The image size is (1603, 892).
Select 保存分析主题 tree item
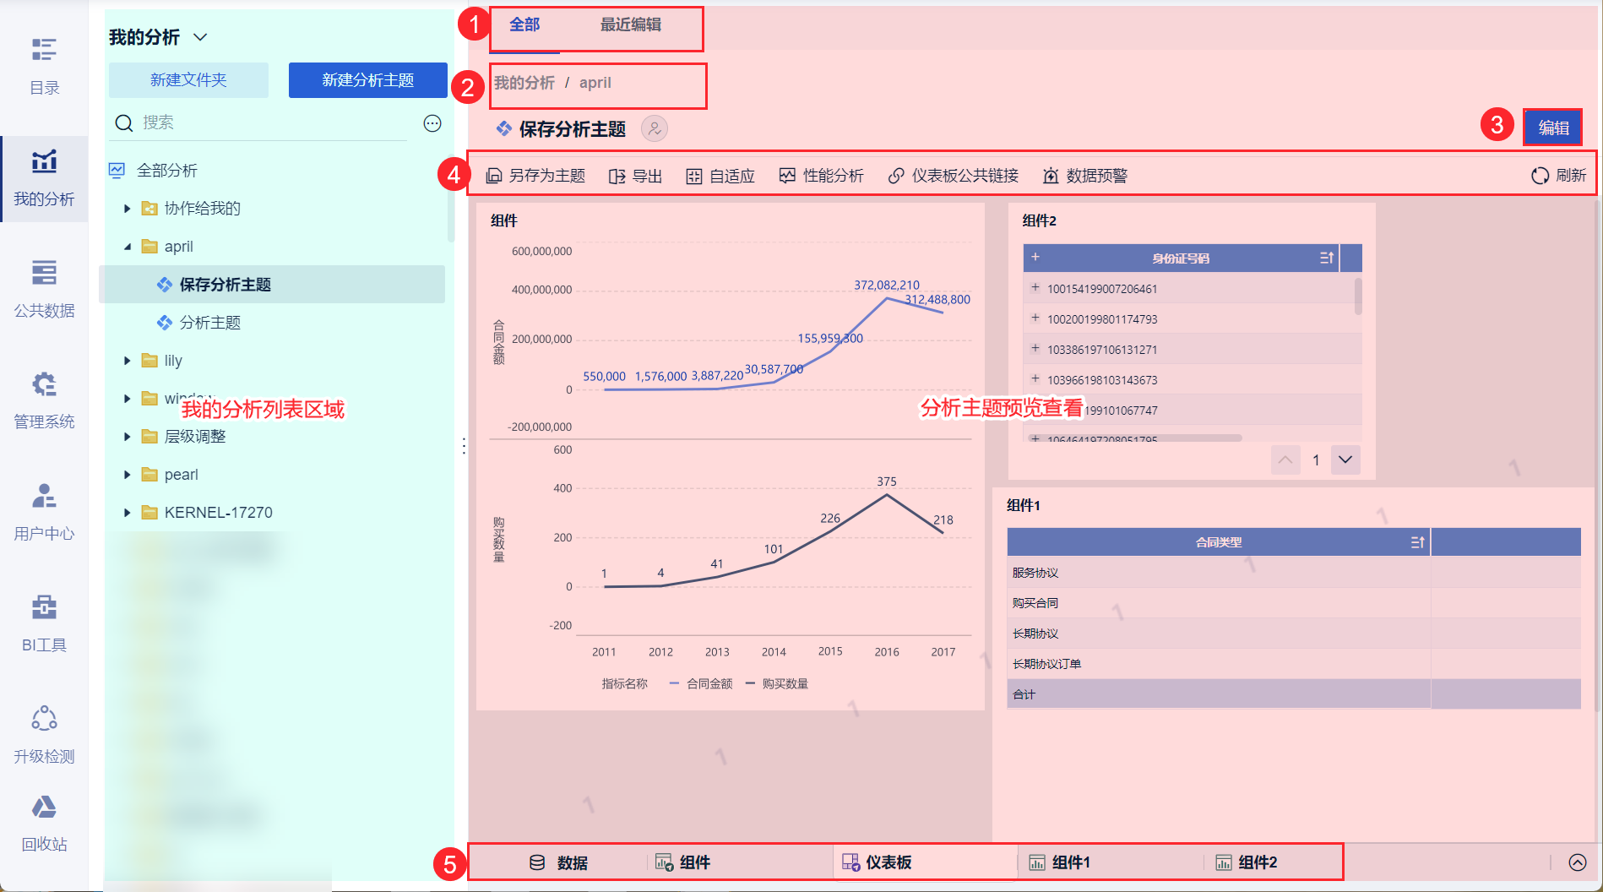click(272, 285)
